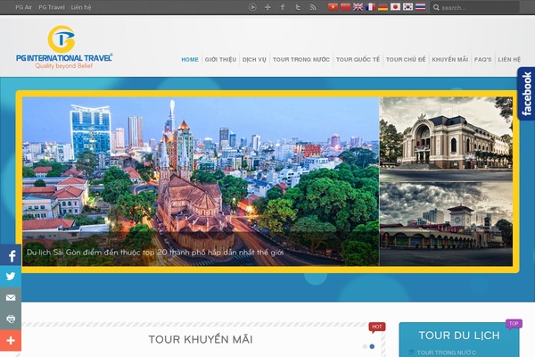Pick the South Korea flag
Image resolution: width=535 pixels, height=357 pixels.
407,7
